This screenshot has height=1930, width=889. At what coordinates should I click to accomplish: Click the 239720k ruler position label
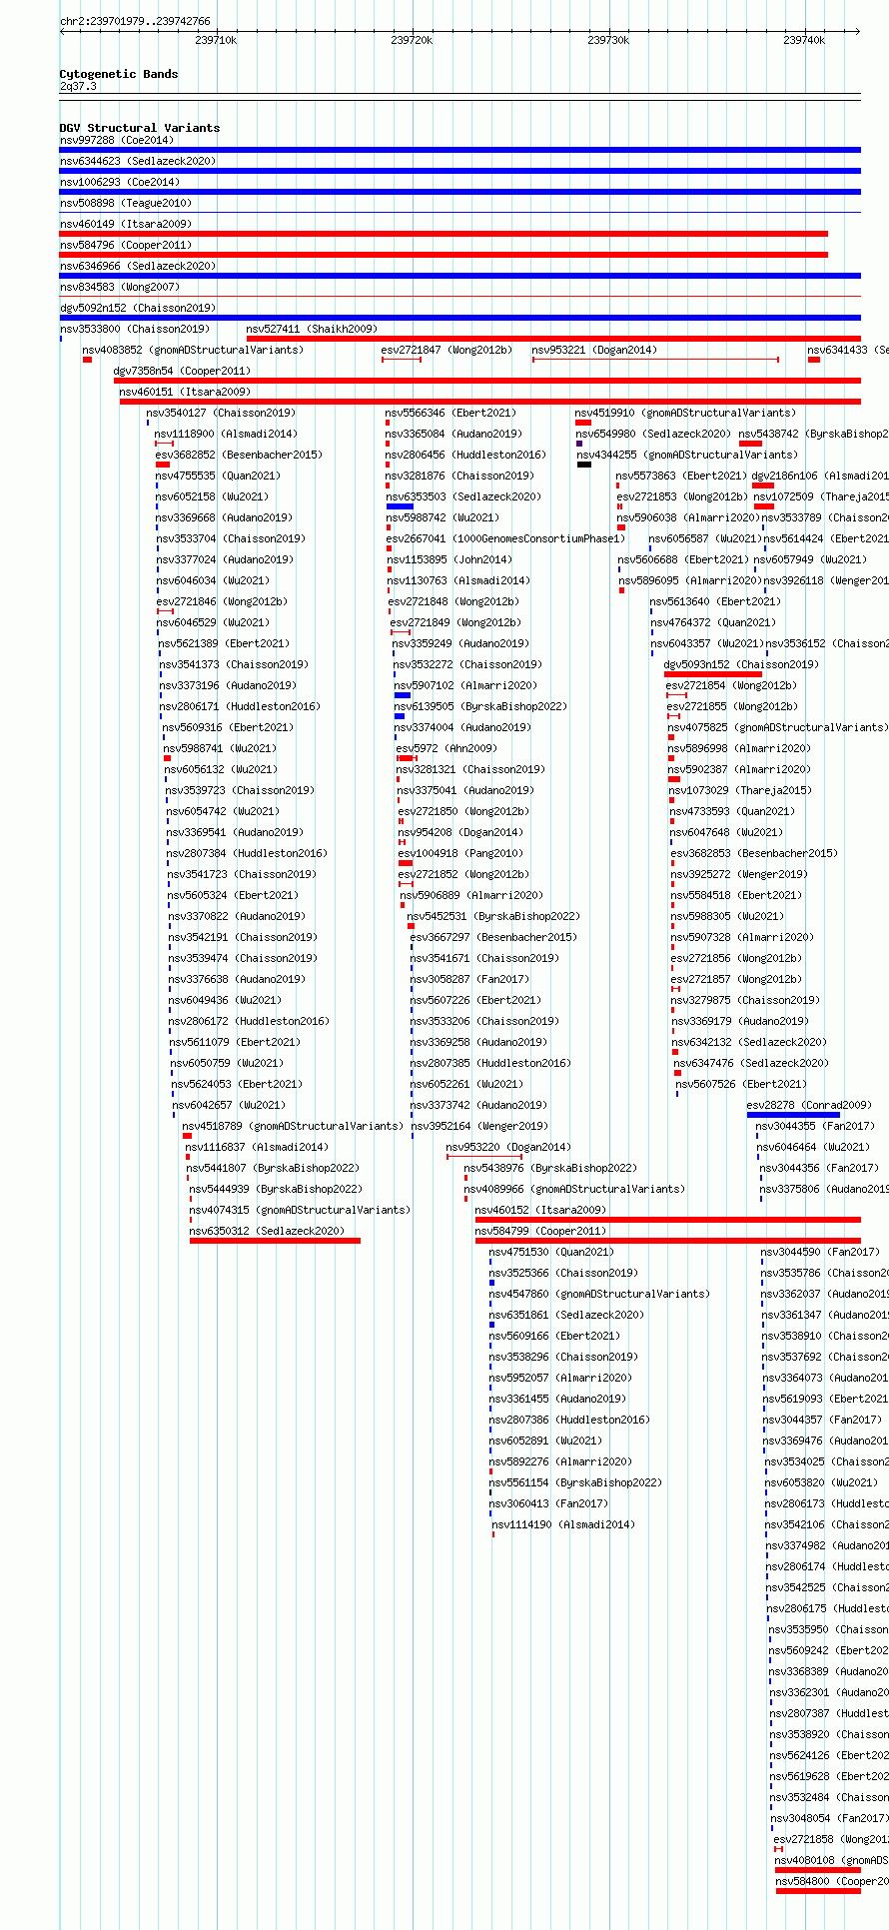(412, 40)
